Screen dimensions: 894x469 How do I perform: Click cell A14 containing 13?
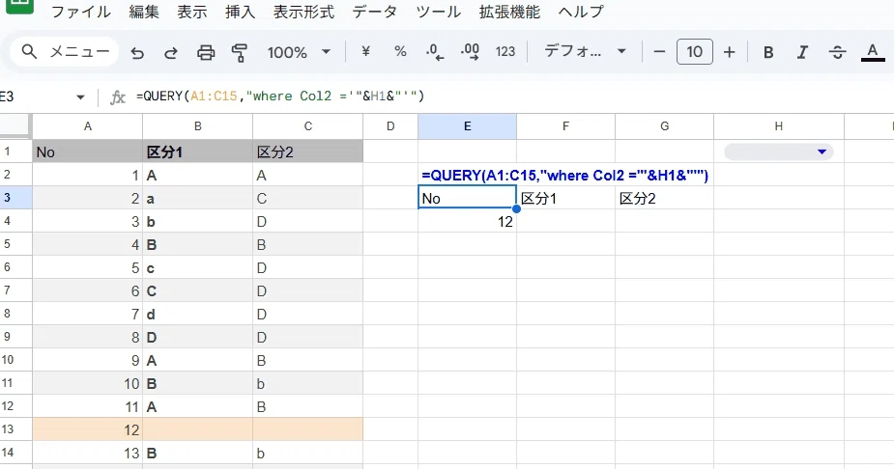tap(87, 453)
